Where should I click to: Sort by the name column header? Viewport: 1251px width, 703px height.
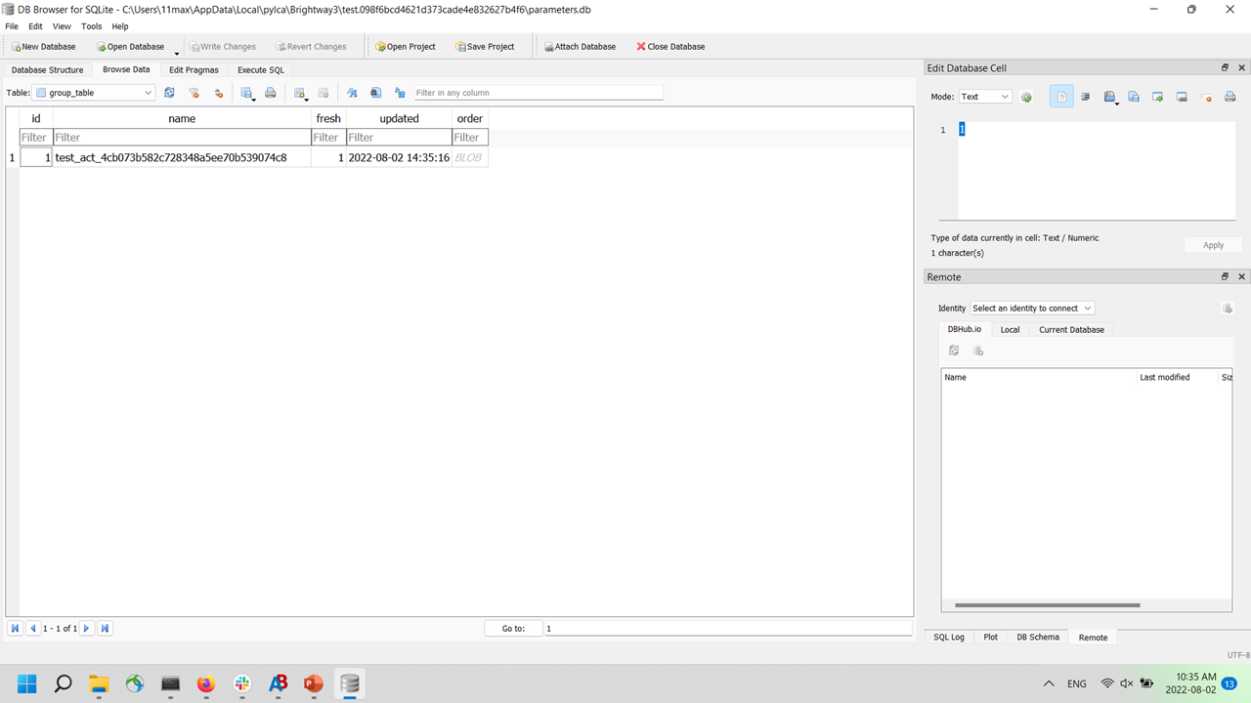(182, 118)
